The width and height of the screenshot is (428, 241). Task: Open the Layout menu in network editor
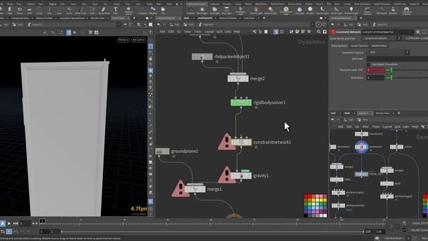tap(209, 31)
